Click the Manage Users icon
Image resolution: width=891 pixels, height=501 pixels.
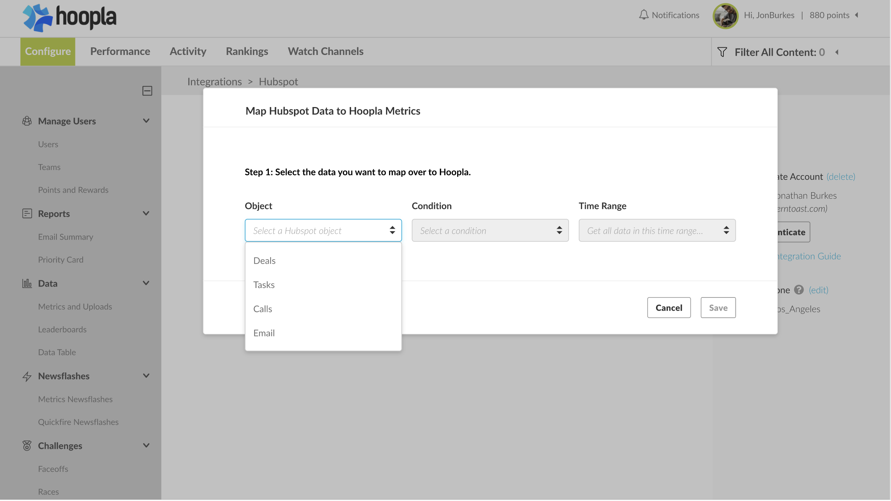(27, 121)
